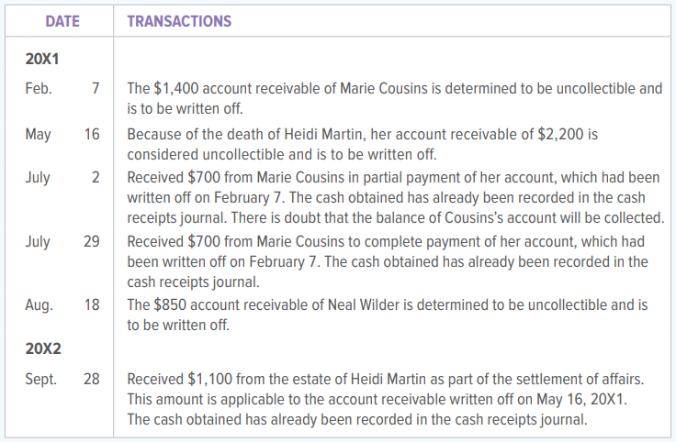Select the July 29 date entry
This screenshot has width=676, height=442.
pos(62,240)
